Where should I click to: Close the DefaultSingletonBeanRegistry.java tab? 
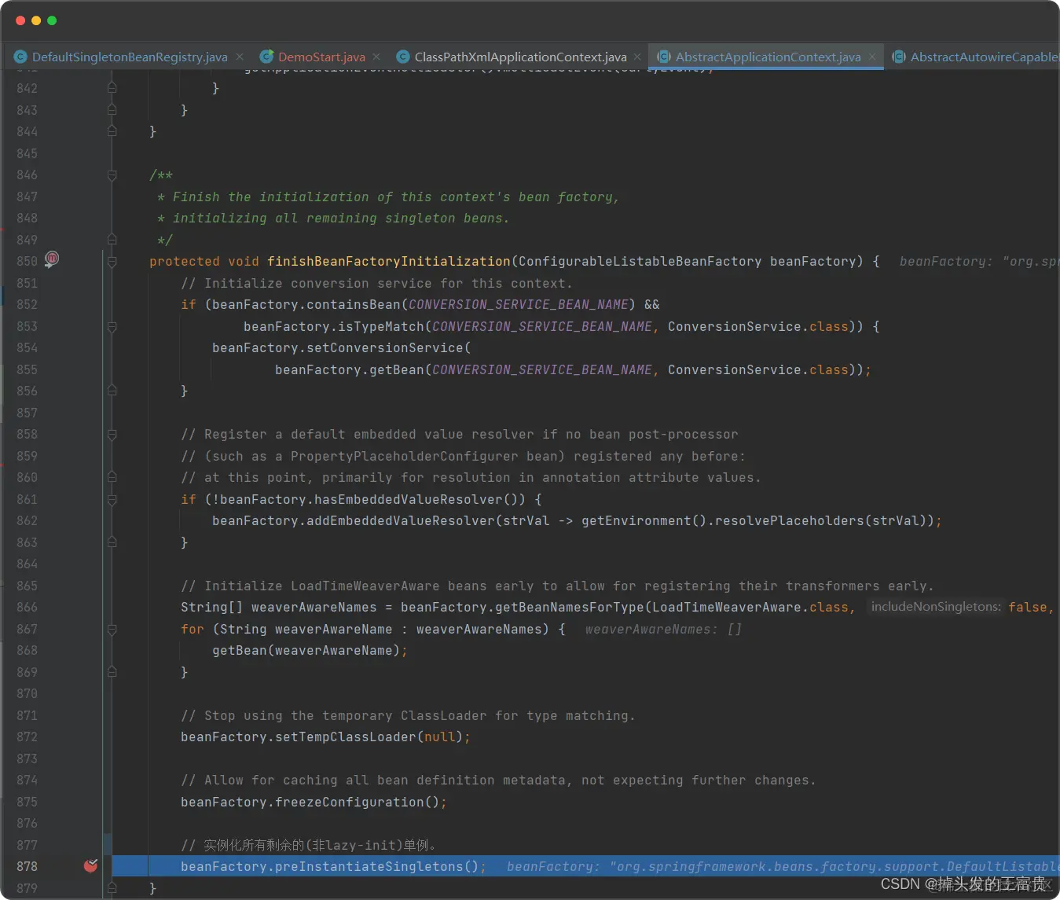(x=240, y=57)
